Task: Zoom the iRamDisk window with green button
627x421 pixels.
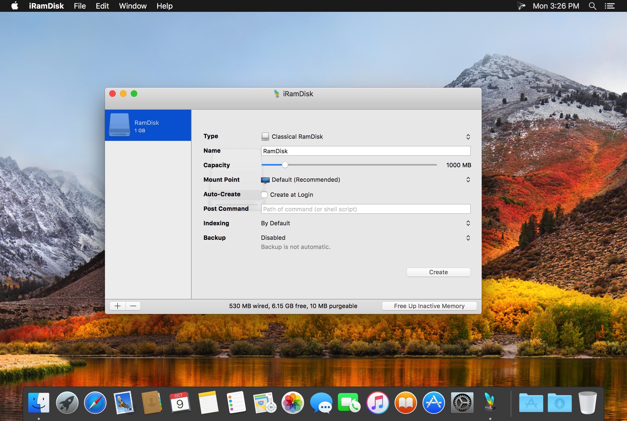Action: point(134,94)
